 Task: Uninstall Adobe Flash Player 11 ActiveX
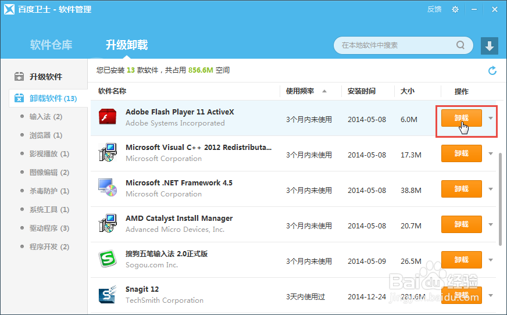point(462,118)
